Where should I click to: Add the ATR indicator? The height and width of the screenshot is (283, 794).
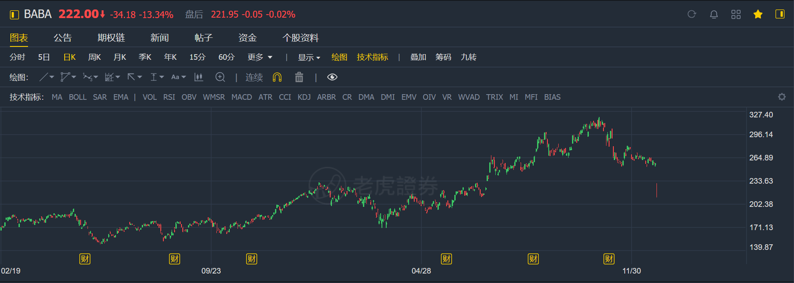(266, 97)
